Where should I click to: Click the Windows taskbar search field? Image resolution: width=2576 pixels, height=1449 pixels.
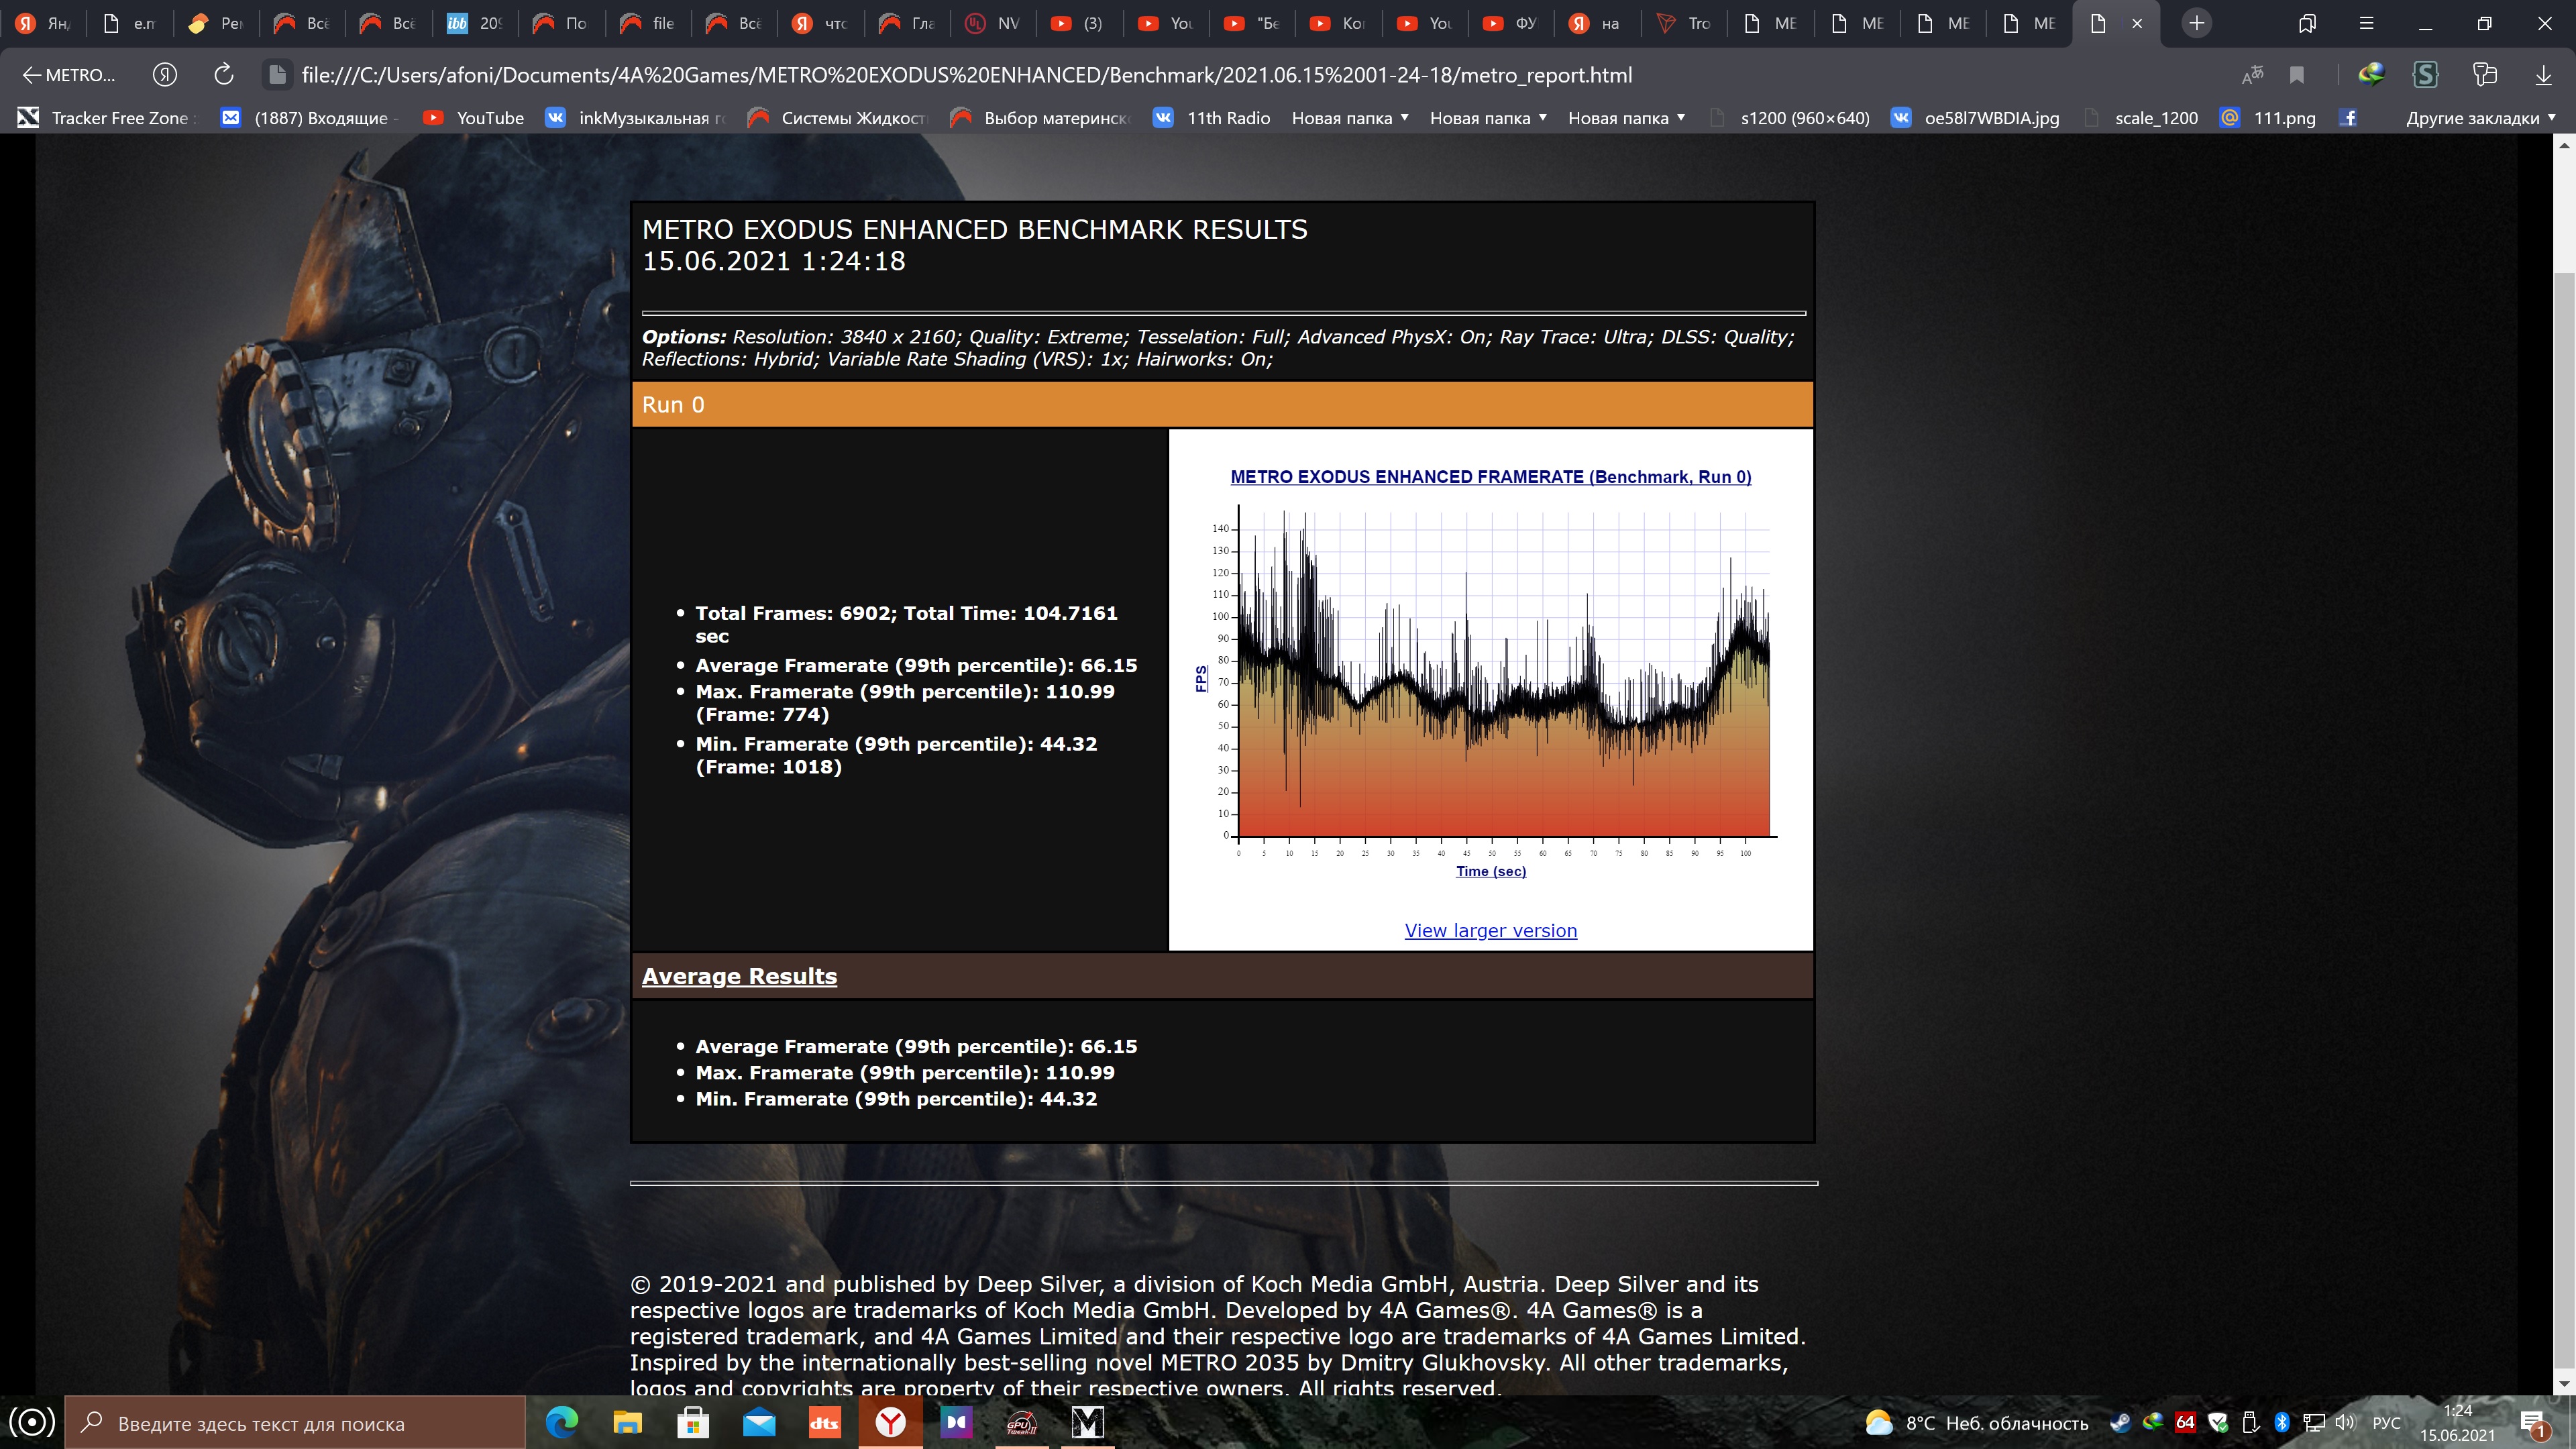point(300,1423)
